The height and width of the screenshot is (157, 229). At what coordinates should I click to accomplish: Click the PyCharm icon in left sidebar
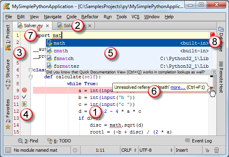click(x=8, y=47)
